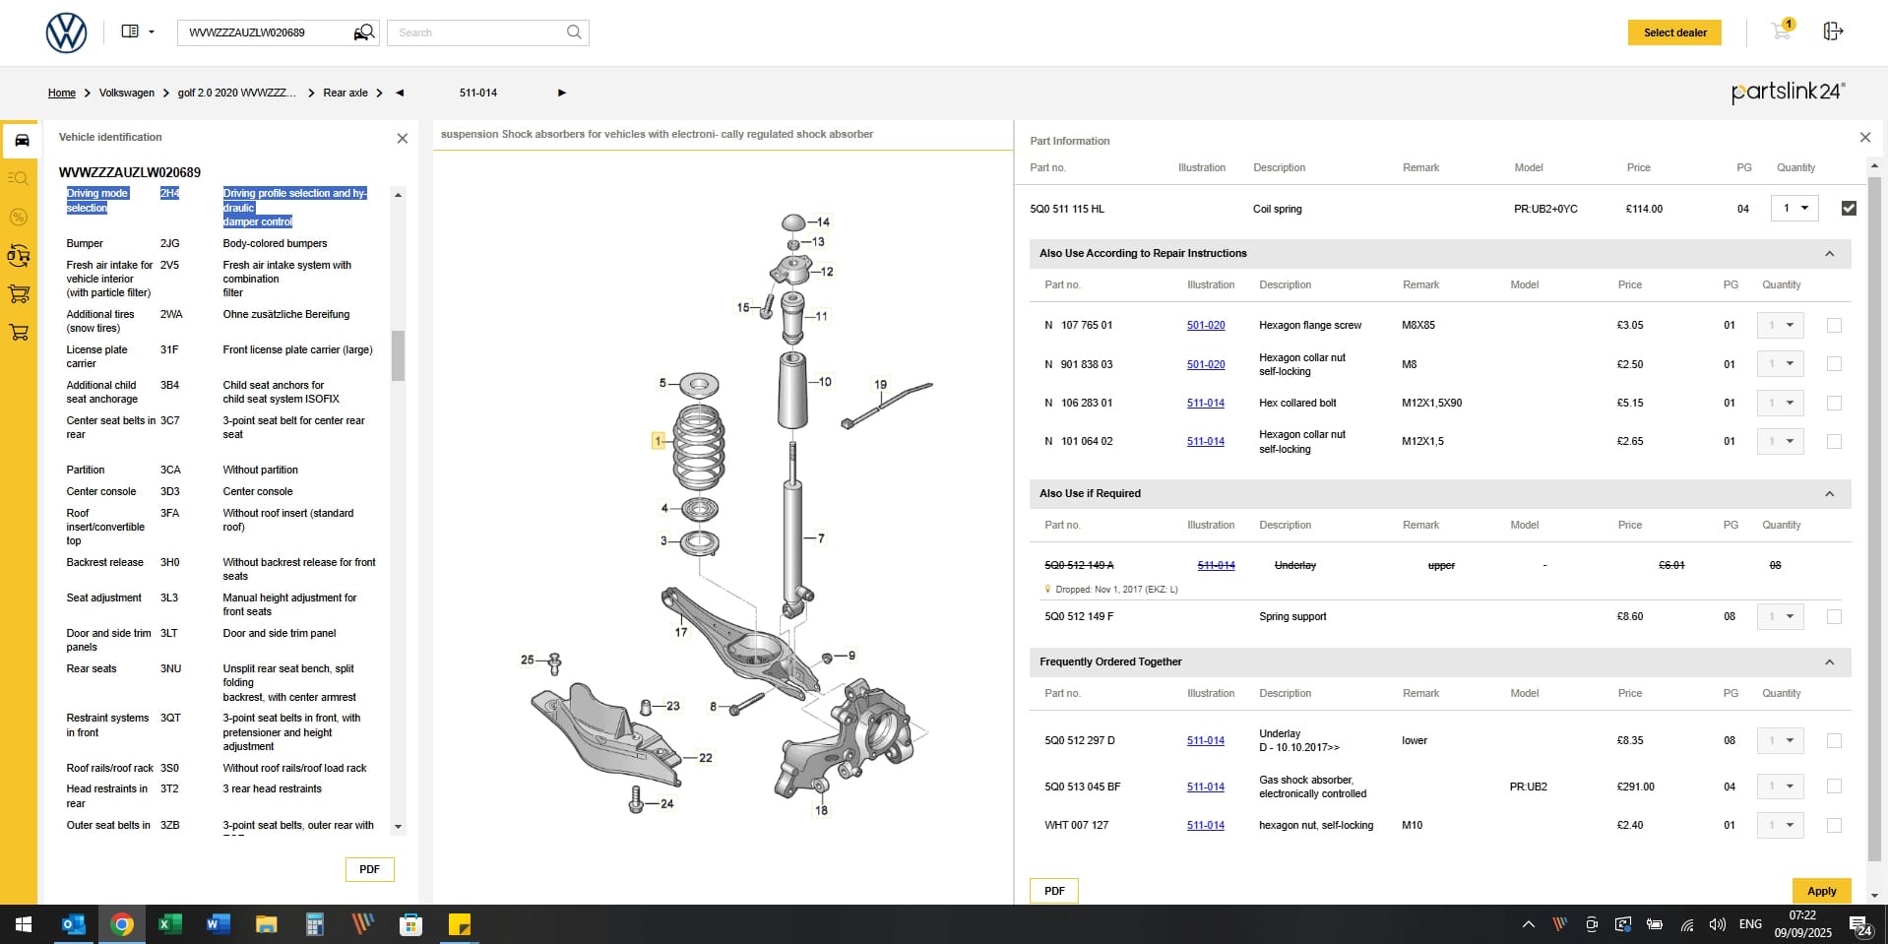Open Excel from the taskbar
The height and width of the screenshot is (944, 1888).
pos(170,924)
